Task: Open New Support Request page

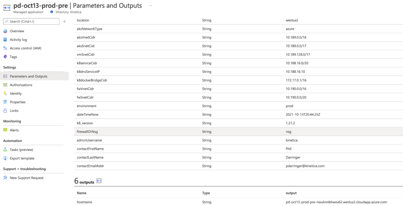Action: (x=27, y=178)
